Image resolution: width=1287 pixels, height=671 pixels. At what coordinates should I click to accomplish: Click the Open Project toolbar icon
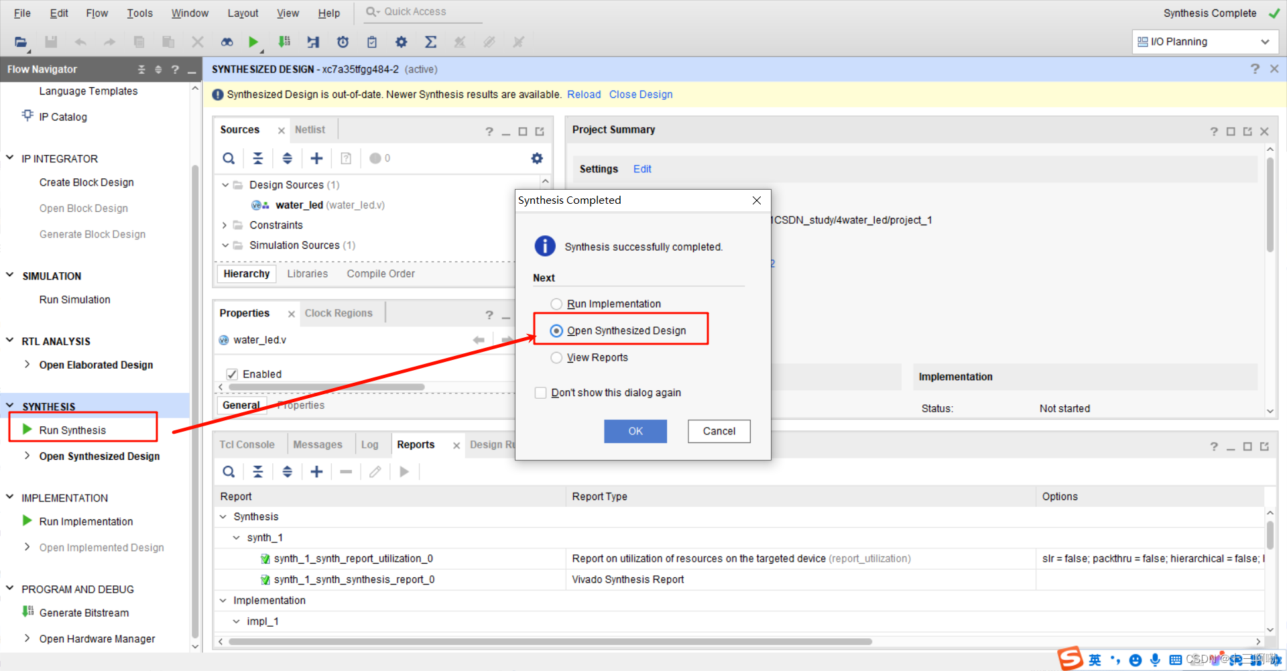21,42
